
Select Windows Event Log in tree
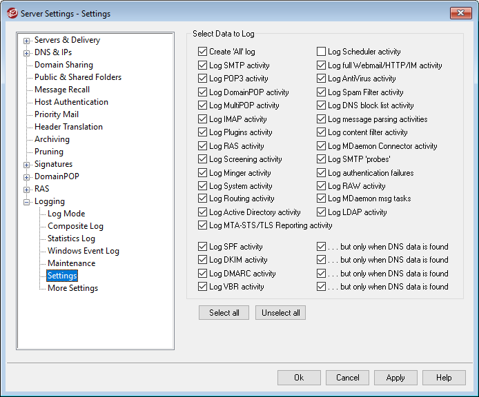(83, 251)
